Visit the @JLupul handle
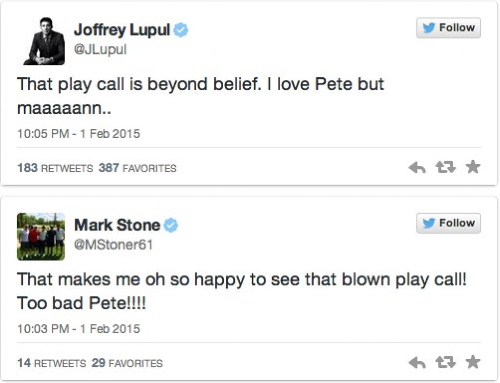 point(100,50)
